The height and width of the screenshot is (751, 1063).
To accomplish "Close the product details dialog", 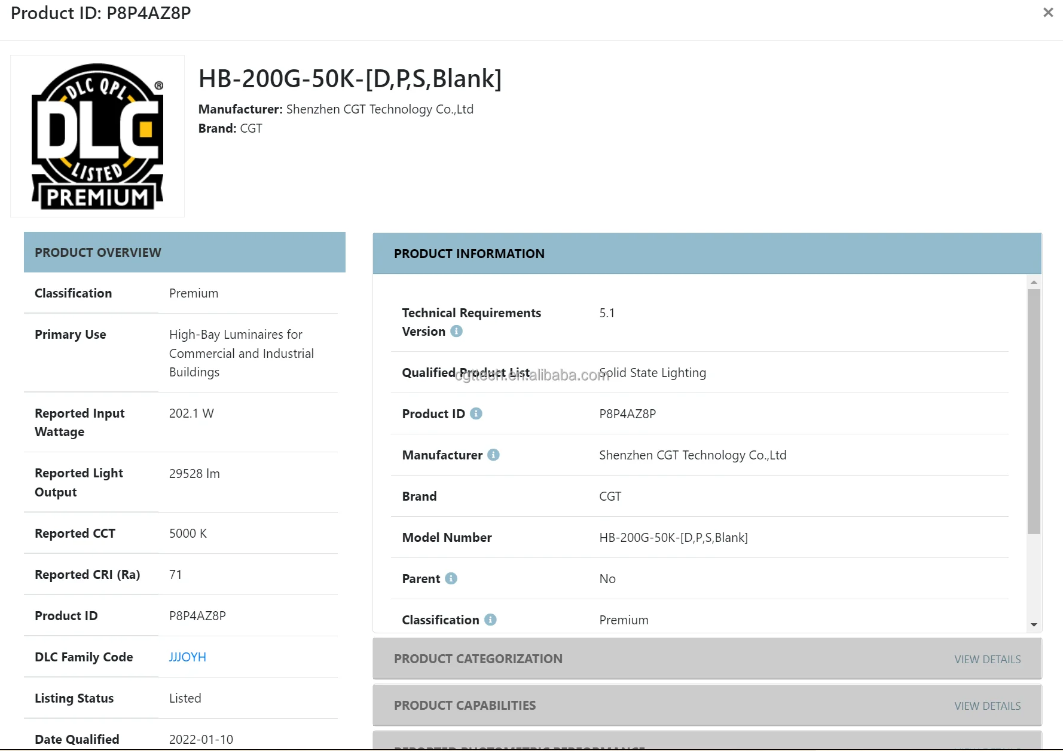I will (1047, 13).
